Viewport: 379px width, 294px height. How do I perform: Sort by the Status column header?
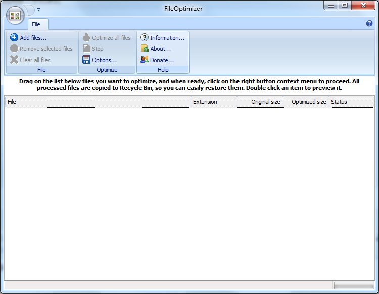coord(351,102)
